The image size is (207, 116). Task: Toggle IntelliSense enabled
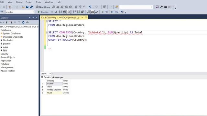[69, 12]
